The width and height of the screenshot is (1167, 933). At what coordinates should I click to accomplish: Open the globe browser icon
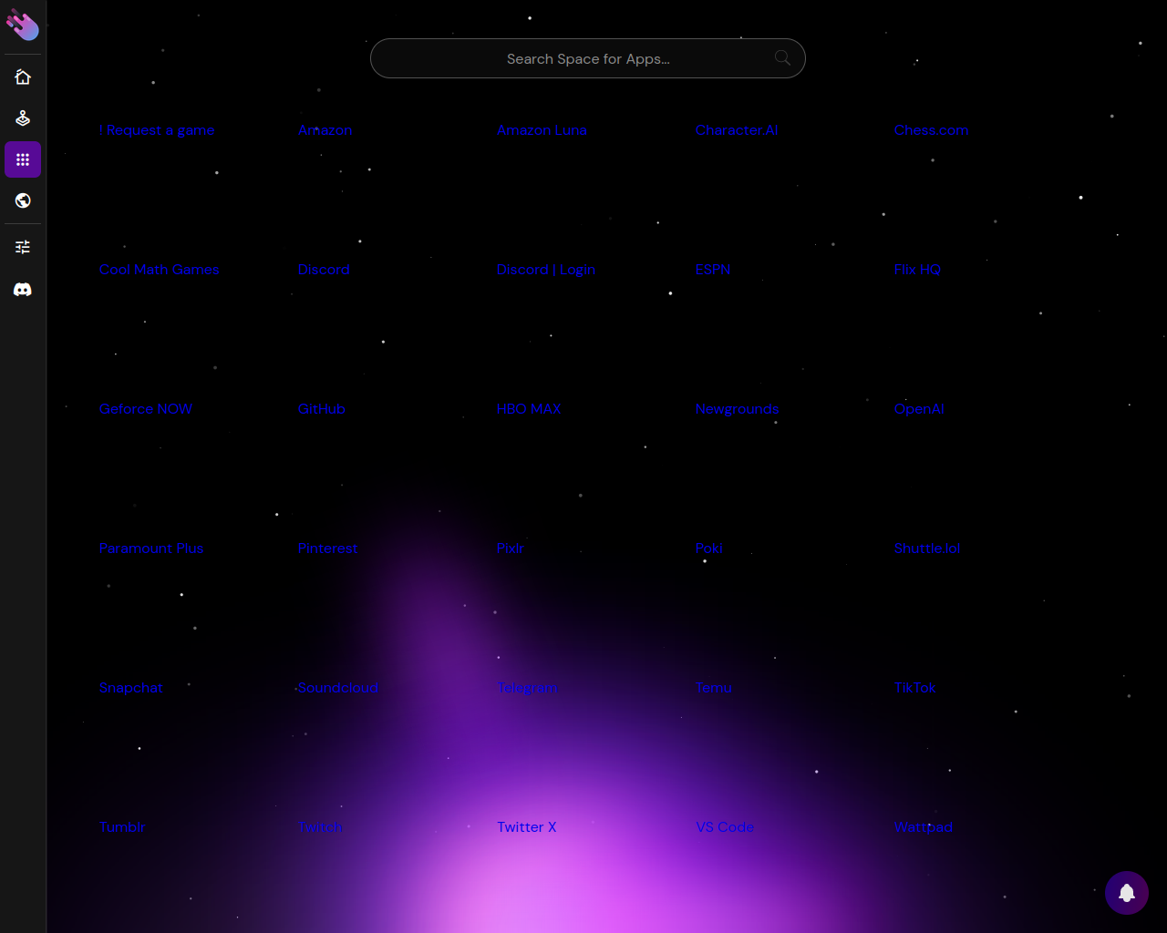23,200
